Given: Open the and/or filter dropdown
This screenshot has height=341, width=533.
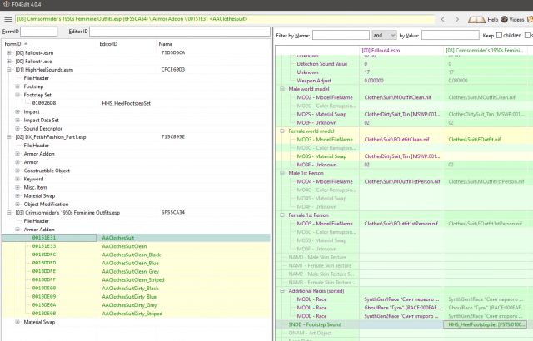Looking at the screenshot, I should click(384, 36).
